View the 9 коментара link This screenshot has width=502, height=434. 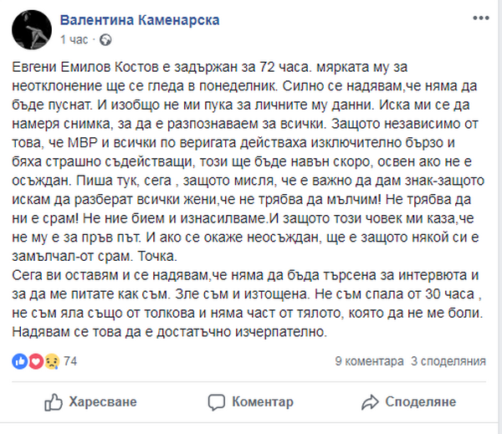coord(369,361)
